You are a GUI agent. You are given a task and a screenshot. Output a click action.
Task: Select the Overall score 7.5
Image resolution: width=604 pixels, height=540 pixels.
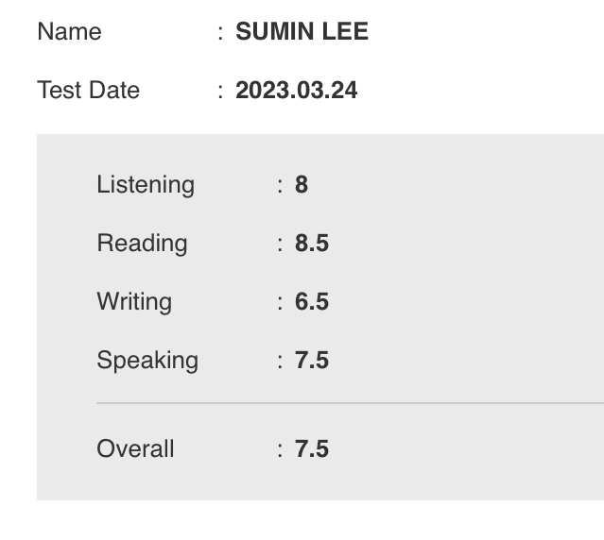click(x=312, y=448)
